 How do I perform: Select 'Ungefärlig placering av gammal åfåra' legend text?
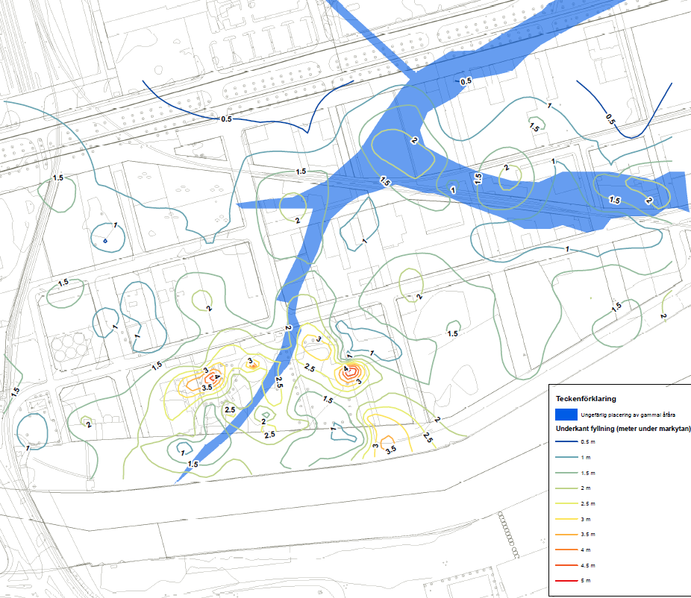point(628,415)
